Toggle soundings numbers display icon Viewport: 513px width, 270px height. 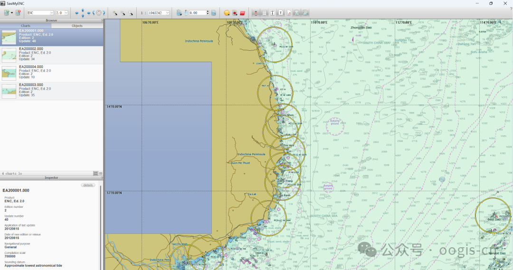[297, 13]
